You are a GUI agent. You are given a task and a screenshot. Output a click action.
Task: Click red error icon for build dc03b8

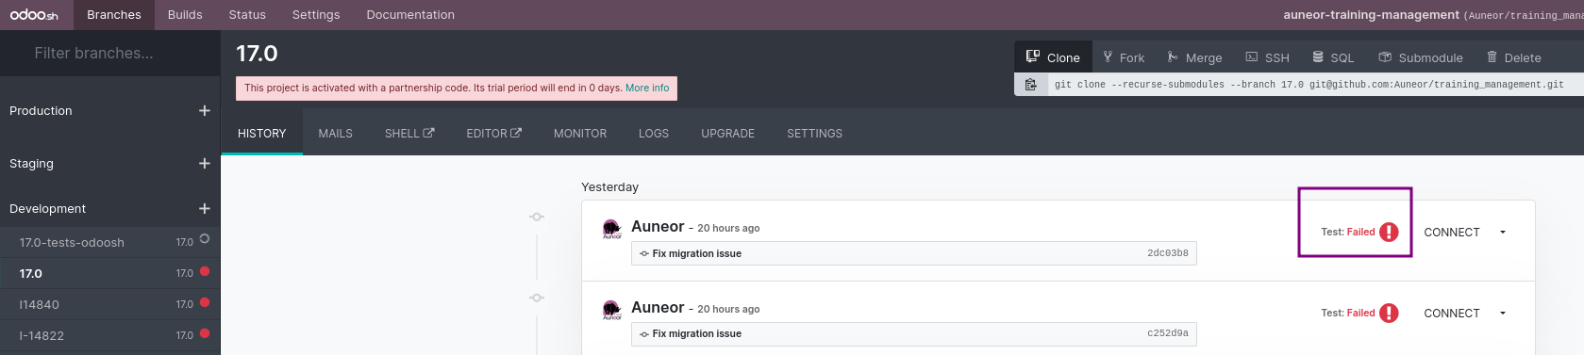[1389, 233]
